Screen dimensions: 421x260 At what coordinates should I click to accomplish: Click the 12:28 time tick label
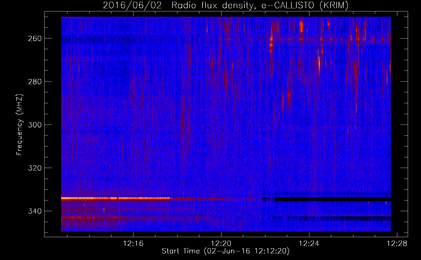coord(397,244)
